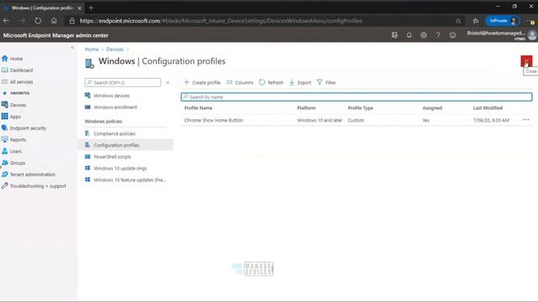Focus the Search by name field
This screenshot has width=538, height=302.
356,97
